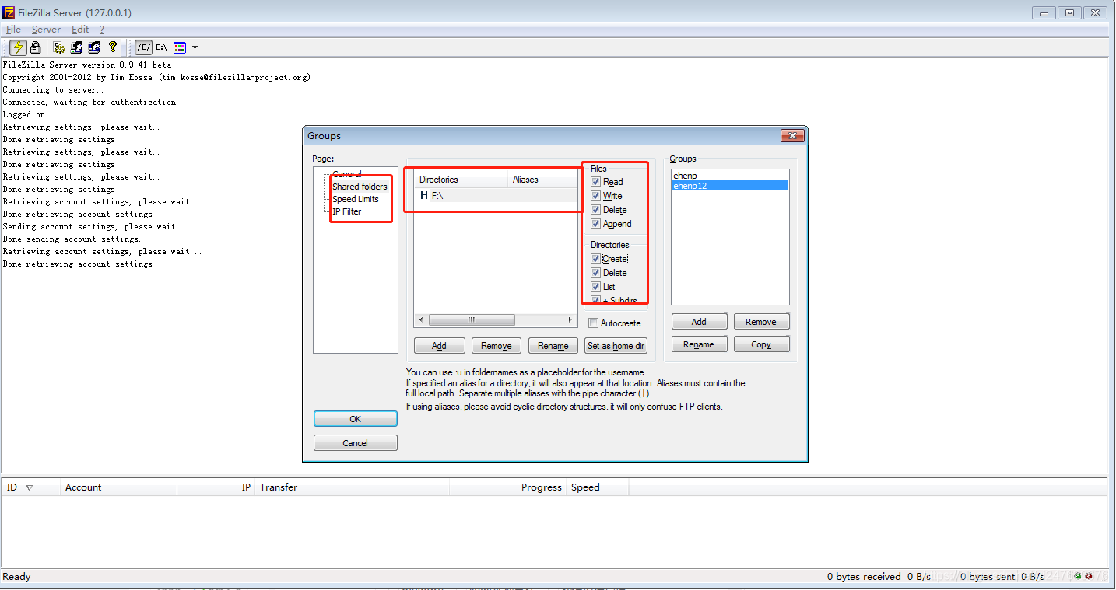Click Add under the directories list
This screenshot has height=590, width=1116.
pyautogui.click(x=439, y=346)
